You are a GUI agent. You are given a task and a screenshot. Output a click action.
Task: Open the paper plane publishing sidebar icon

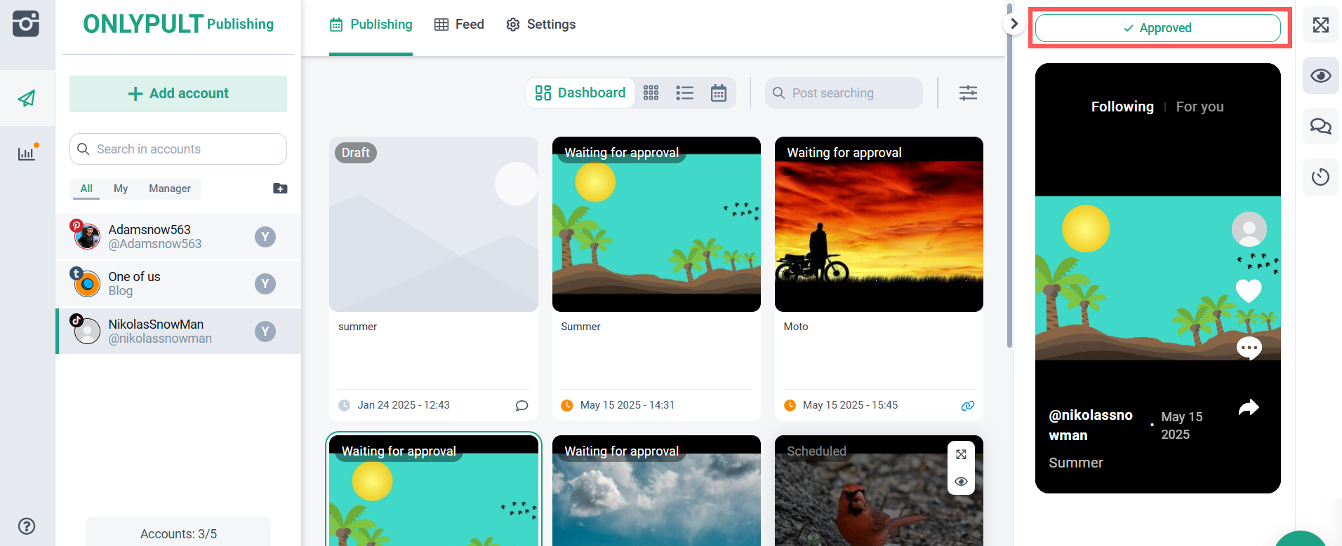pyautogui.click(x=27, y=98)
